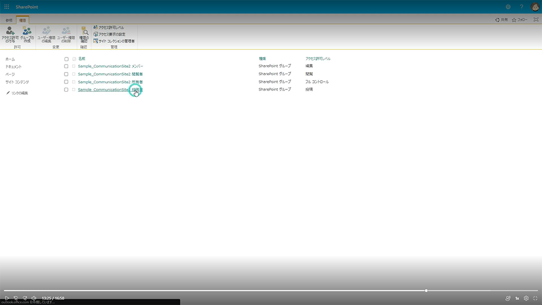The width and height of the screenshot is (542, 305).
Task: Click アクセス許可の付与 ribbon button
Action: click(x=10, y=35)
